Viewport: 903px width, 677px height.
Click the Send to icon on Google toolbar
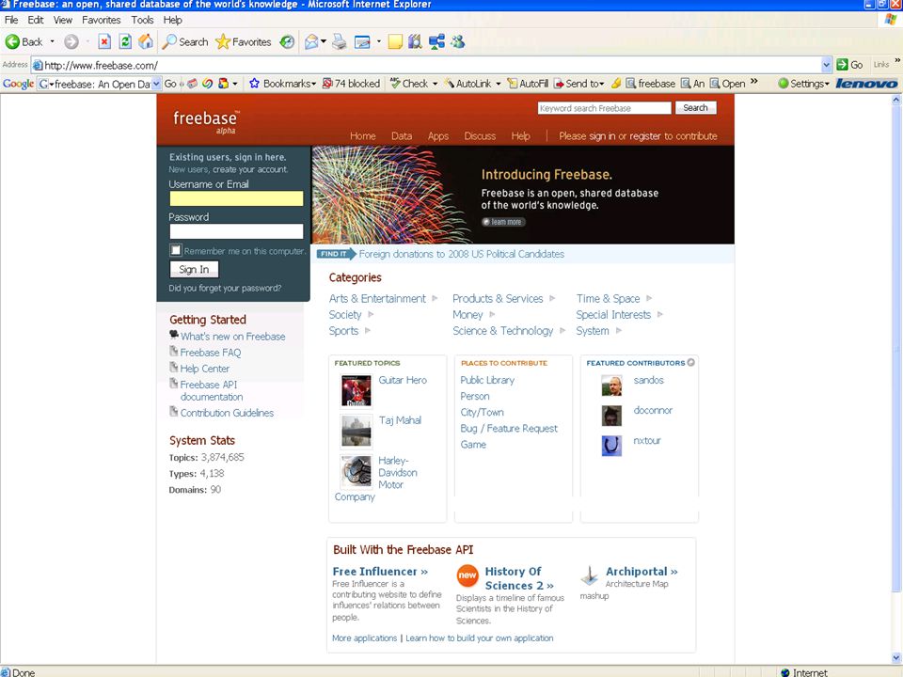click(559, 84)
